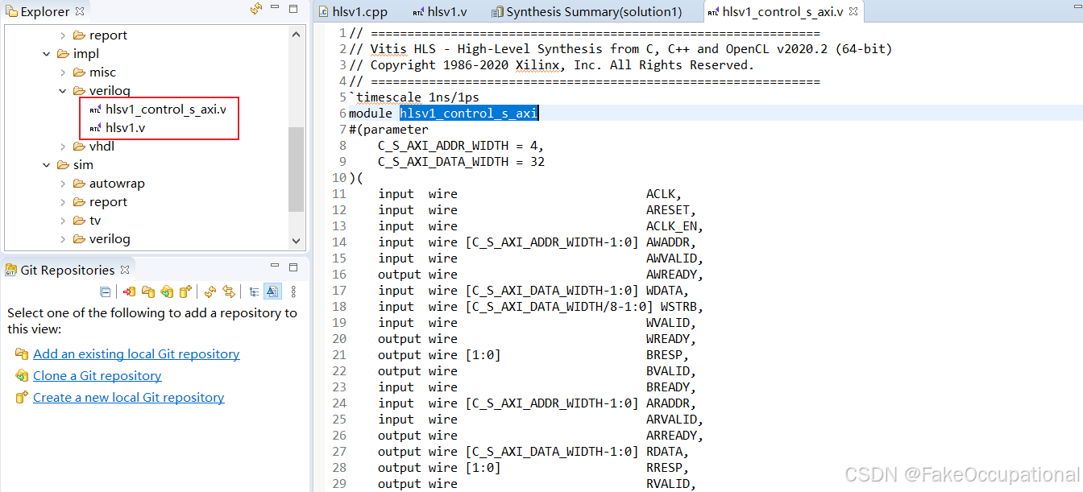This screenshot has width=1083, height=492.
Task: Click the `timescale 1ns/1ps line
Action: point(414,97)
